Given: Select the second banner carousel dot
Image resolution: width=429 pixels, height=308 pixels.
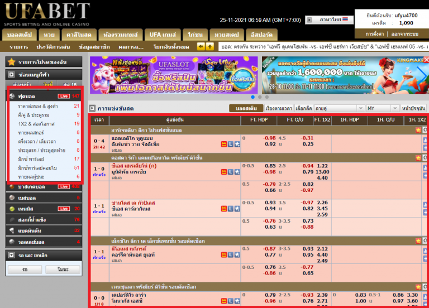Looking at the screenshot, I should [x=260, y=97].
